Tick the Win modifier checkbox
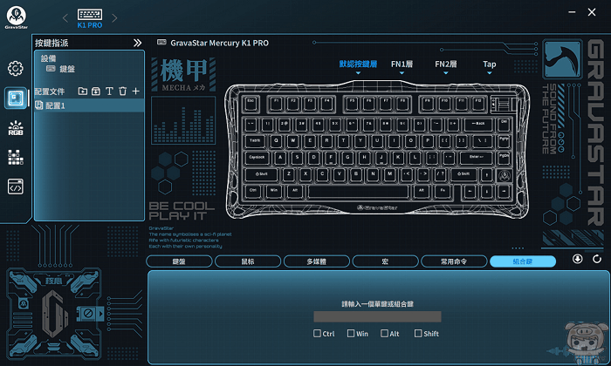The width and height of the screenshot is (611, 366). tap(351, 333)
